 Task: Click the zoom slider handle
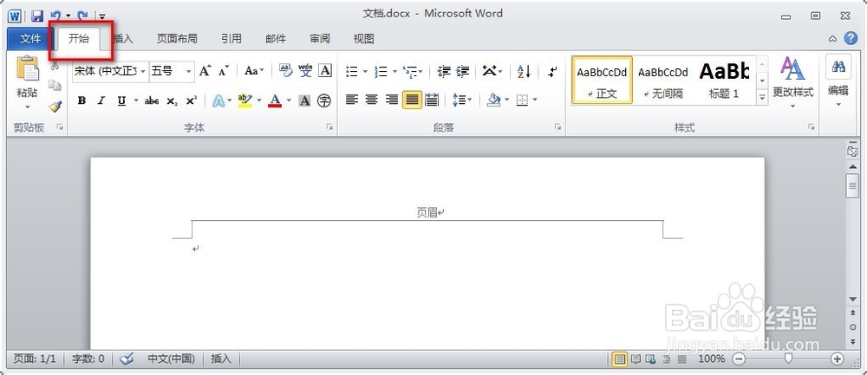click(x=788, y=359)
